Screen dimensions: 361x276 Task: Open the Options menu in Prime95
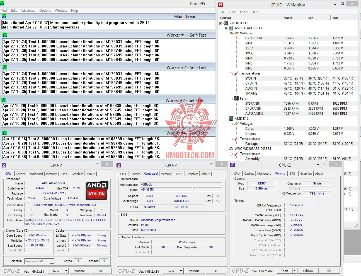click(x=45, y=11)
